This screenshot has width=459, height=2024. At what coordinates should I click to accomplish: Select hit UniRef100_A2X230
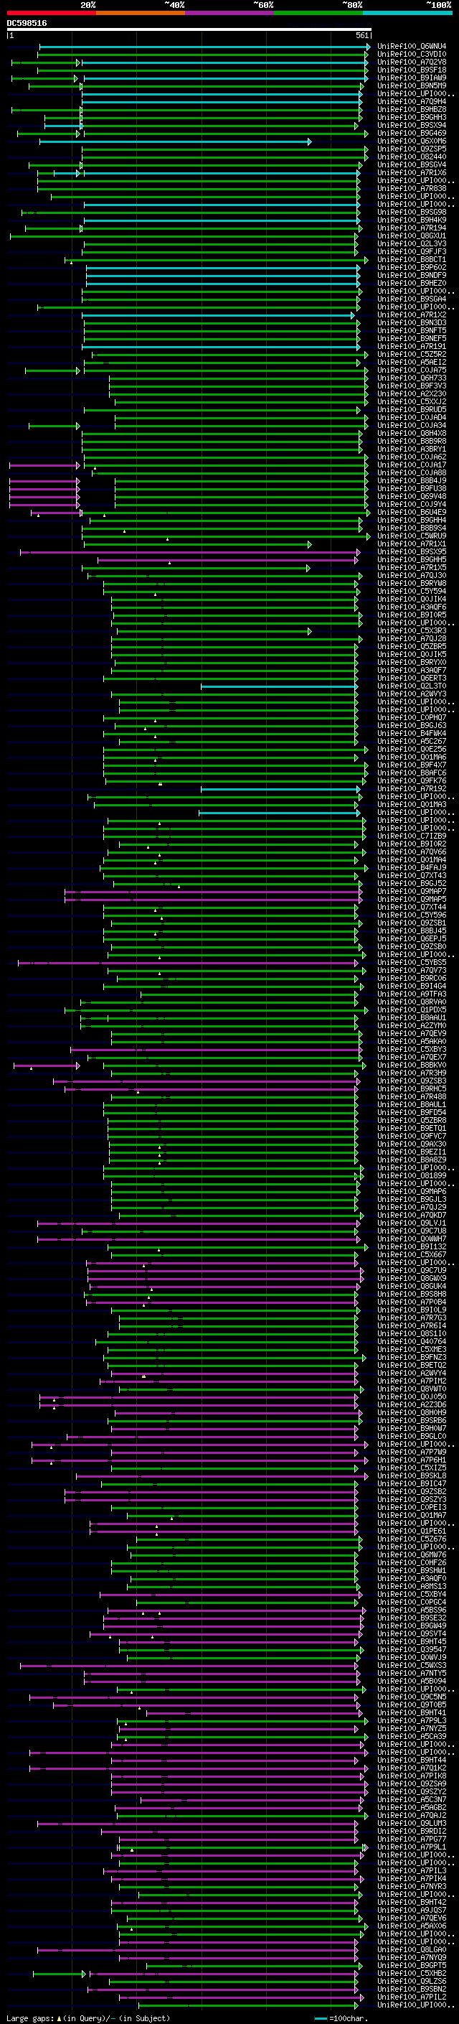412,393
